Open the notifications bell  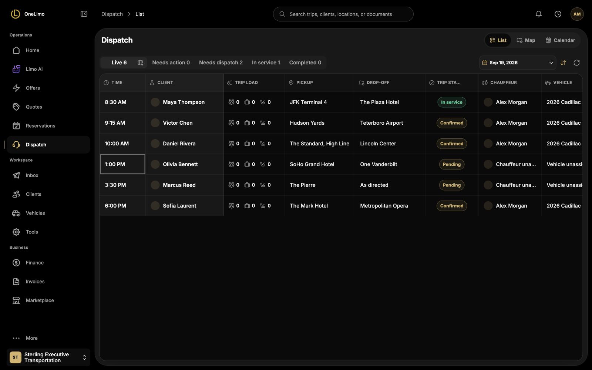pyautogui.click(x=539, y=14)
